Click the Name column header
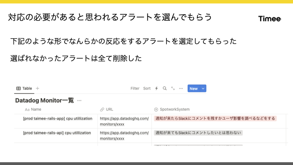 33,110
